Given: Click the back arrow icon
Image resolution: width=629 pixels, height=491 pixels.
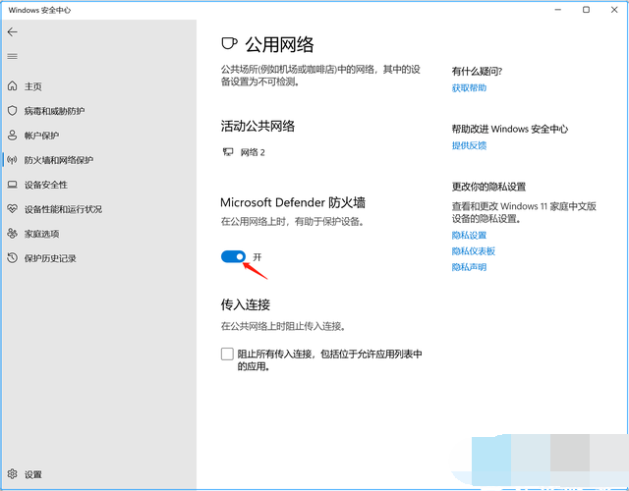Looking at the screenshot, I should (x=13, y=33).
